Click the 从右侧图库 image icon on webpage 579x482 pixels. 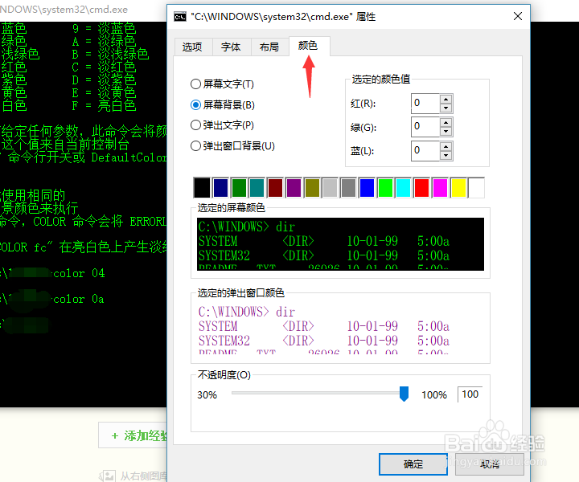[x=107, y=476]
